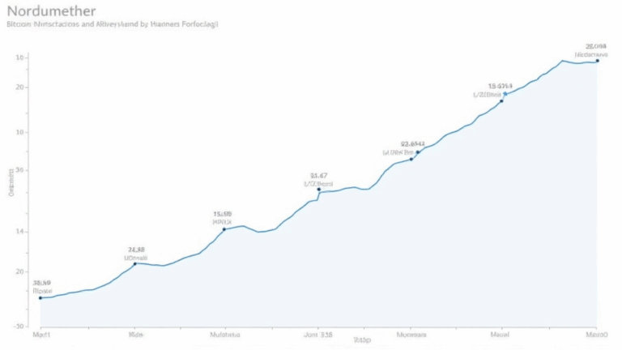Click the Mard0 x-axis label
The image size is (622, 350).
click(597, 333)
